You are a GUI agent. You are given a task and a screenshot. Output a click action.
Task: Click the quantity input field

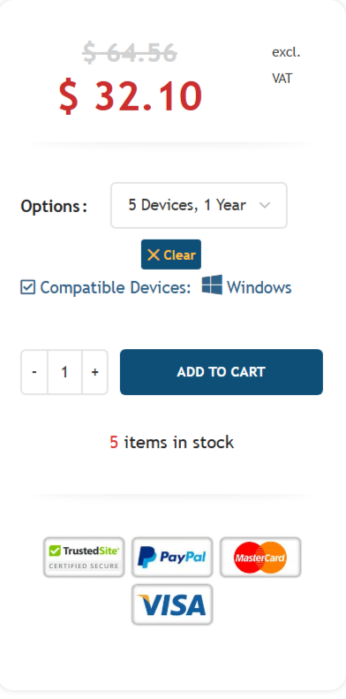point(64,372)
